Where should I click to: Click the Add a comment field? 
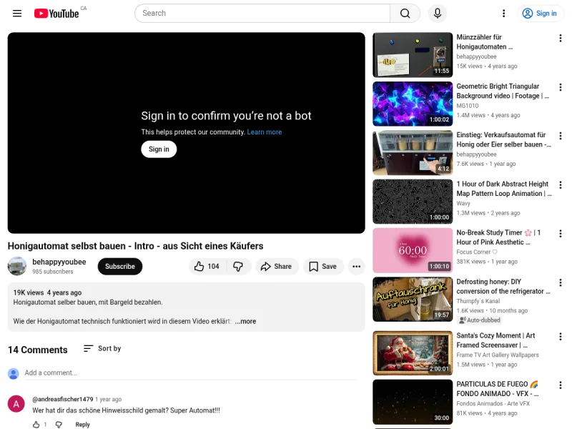point(189,373)
